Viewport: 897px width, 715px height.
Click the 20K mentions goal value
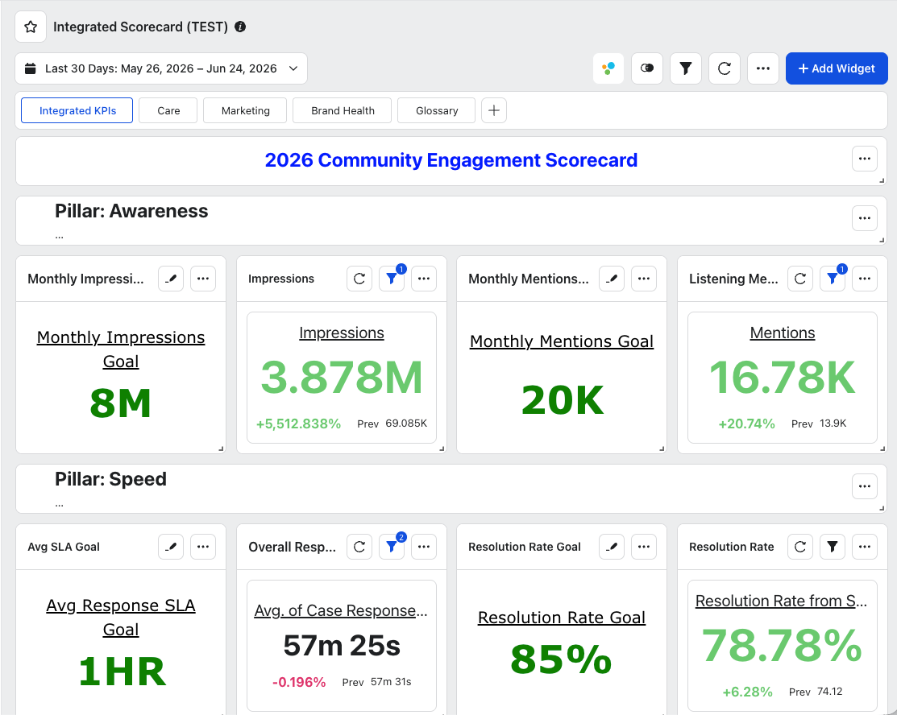(563, 399)
